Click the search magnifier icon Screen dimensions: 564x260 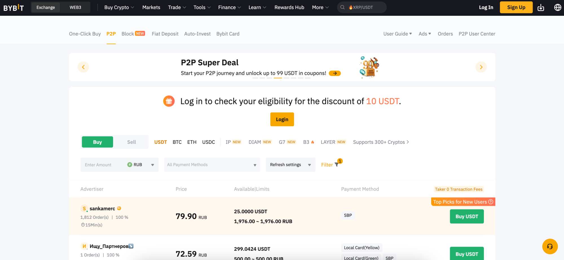(342, 7)
